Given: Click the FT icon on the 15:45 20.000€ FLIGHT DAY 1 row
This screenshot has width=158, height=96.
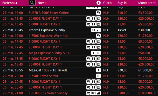Looking at the screenshot, I should (93, 19).
